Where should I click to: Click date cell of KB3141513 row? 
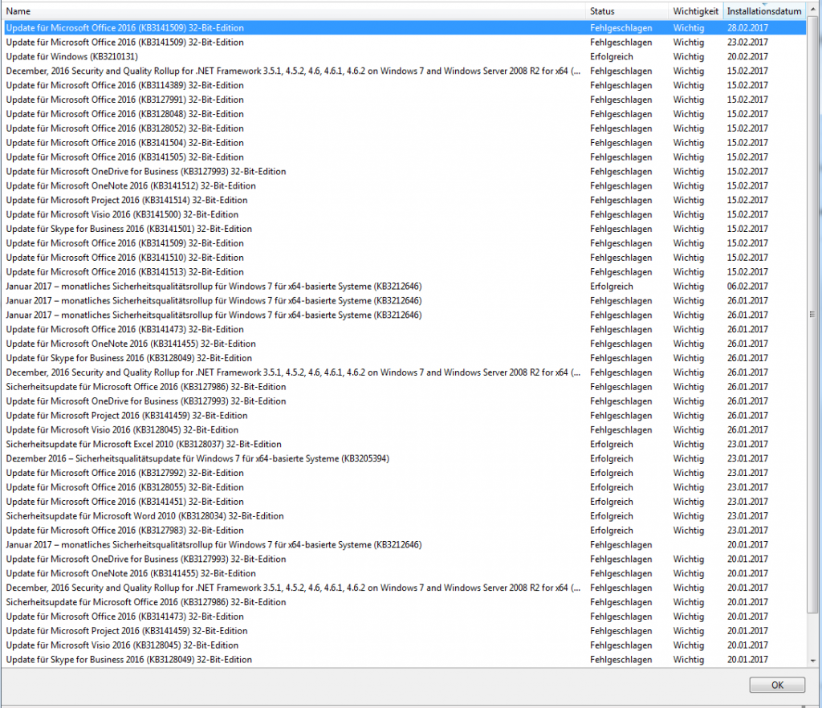[747, 272]
